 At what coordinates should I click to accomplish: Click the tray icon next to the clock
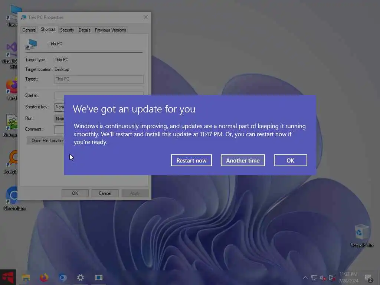click(332, 278)
